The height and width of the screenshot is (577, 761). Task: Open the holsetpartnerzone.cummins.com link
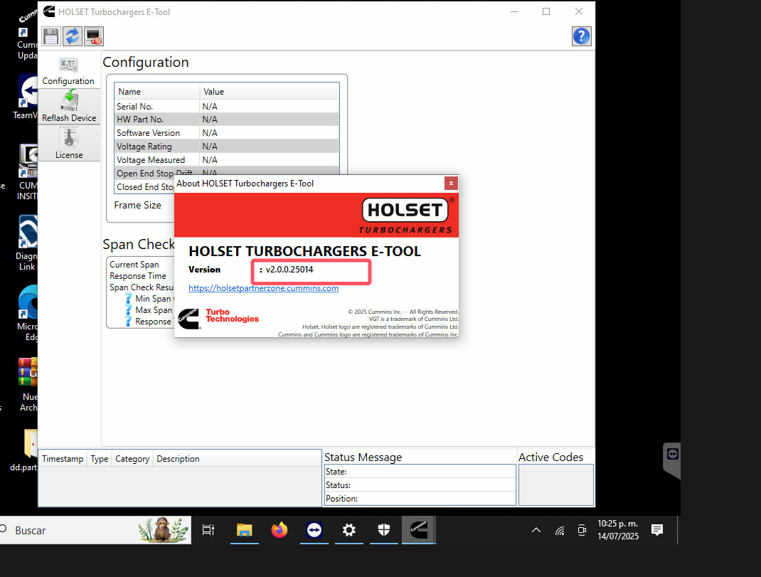tap(263, 288)
